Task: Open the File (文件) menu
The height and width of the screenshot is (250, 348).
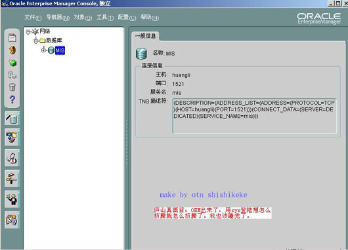Action: [x=33, y=18]
